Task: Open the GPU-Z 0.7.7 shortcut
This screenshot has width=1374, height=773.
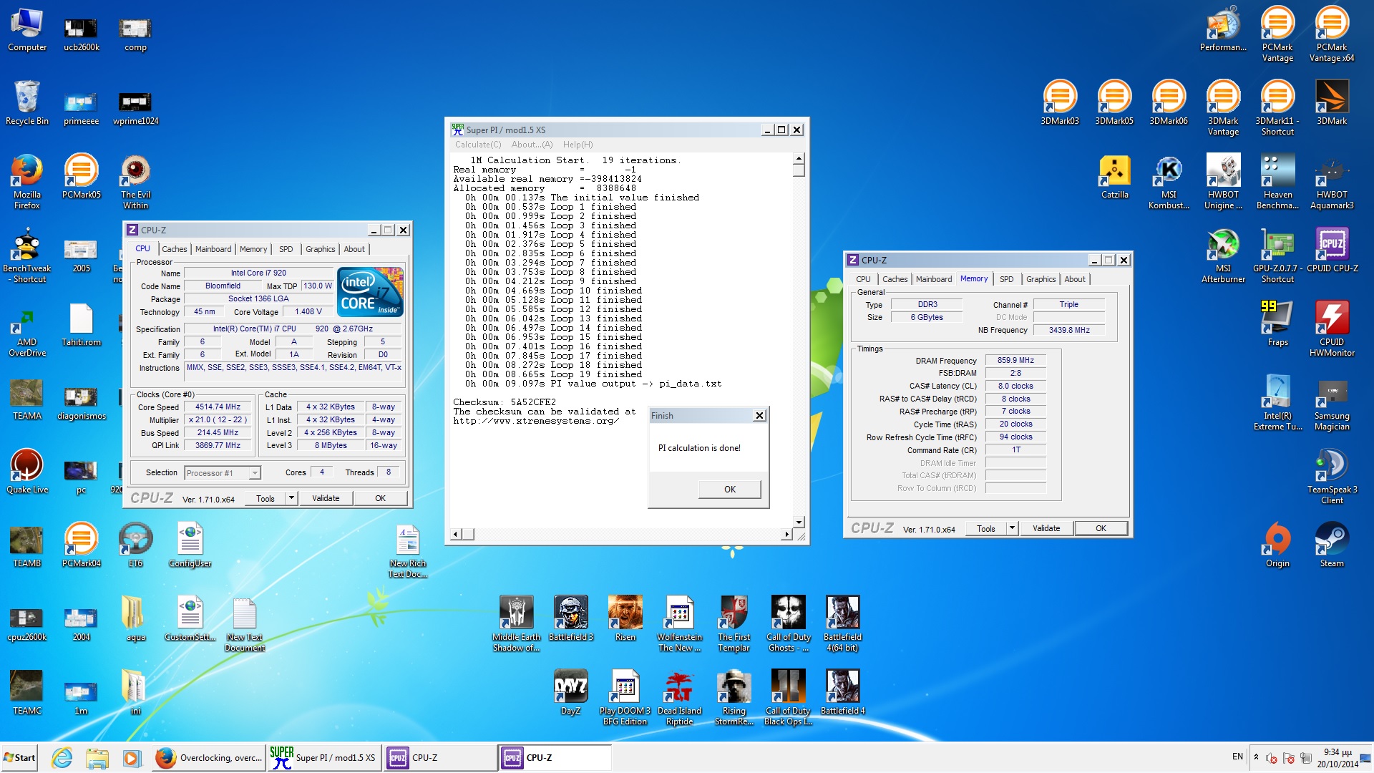Action: [x=1277, y=255]
